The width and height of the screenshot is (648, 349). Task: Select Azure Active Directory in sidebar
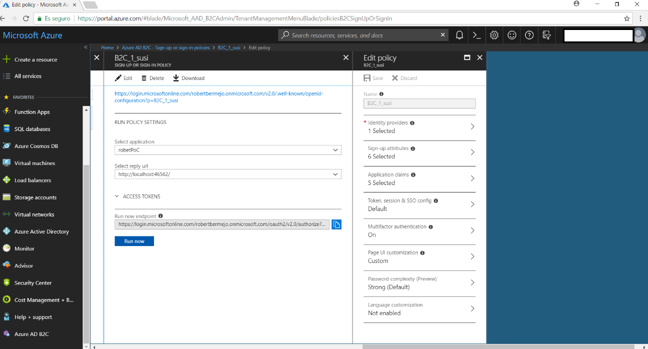pos(41,231)
